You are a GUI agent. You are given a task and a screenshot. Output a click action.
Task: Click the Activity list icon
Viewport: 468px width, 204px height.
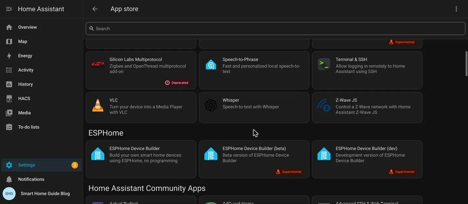pos(9,70)
